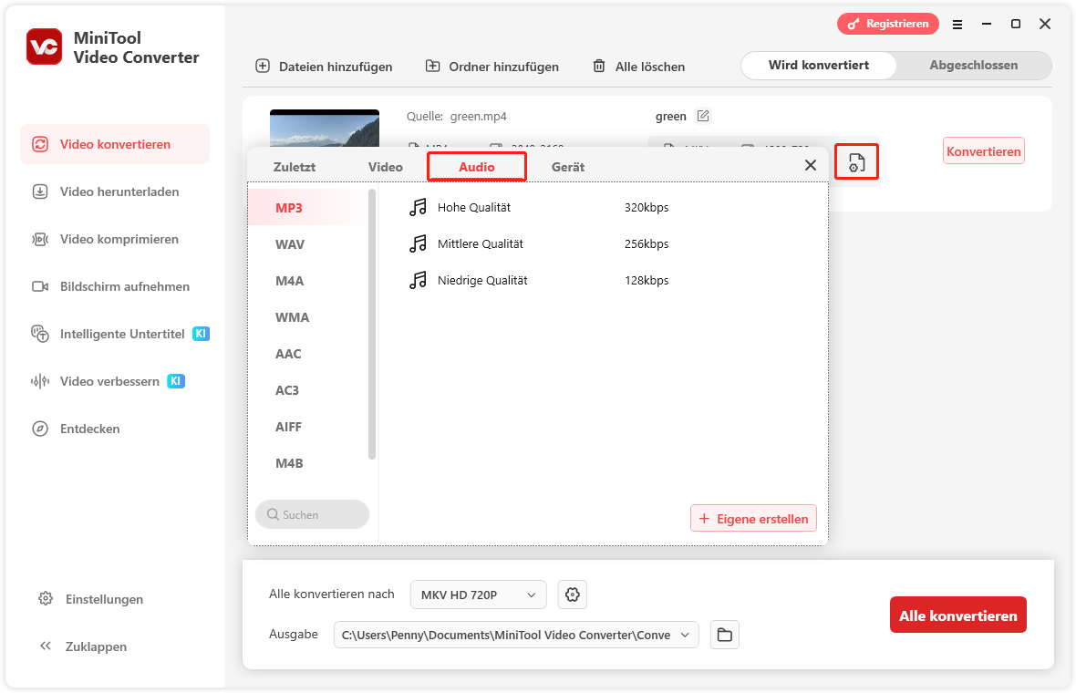
Task: Open the hamburger menu icon
Action: [957, 24]
